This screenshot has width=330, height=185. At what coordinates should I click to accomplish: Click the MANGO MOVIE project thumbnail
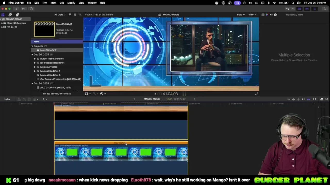point(44,29)
